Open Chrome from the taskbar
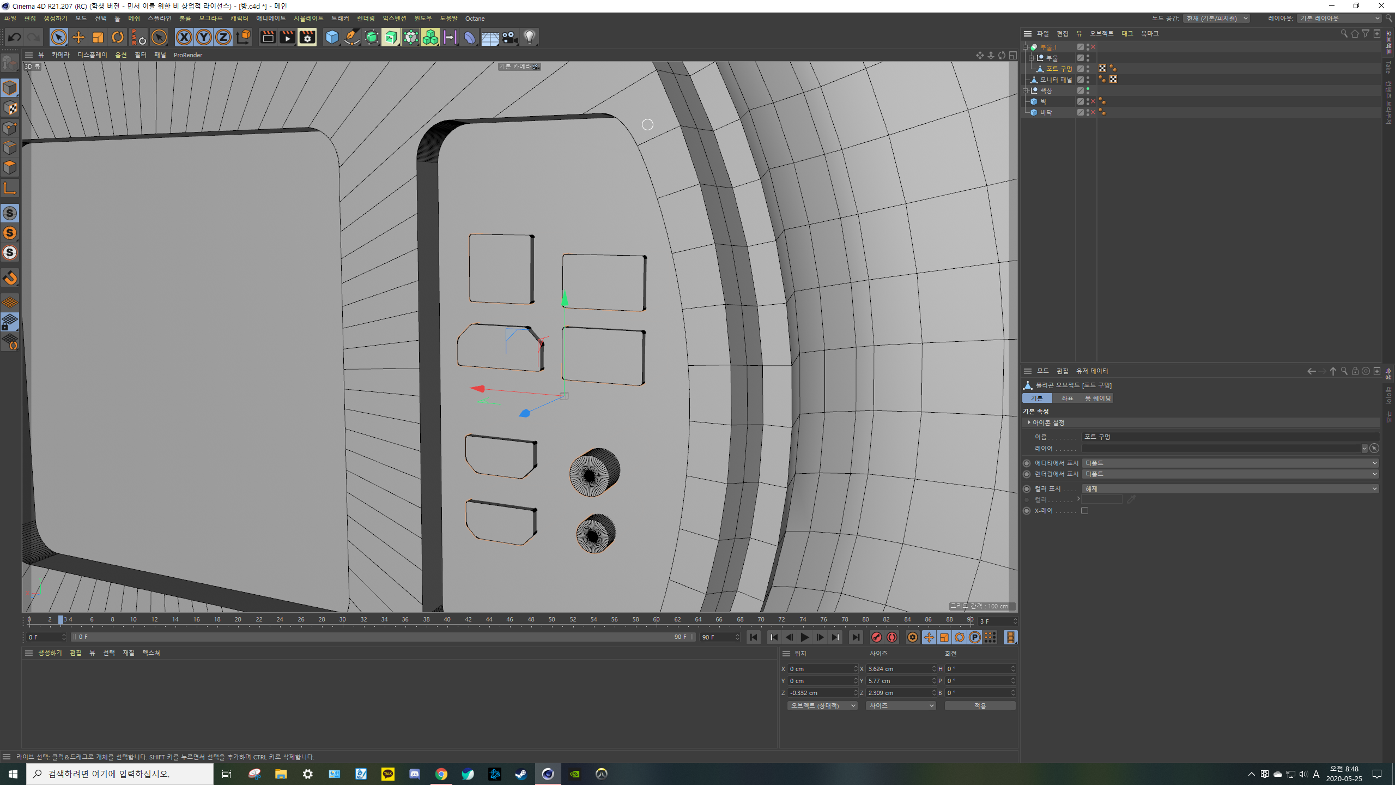 441,774
